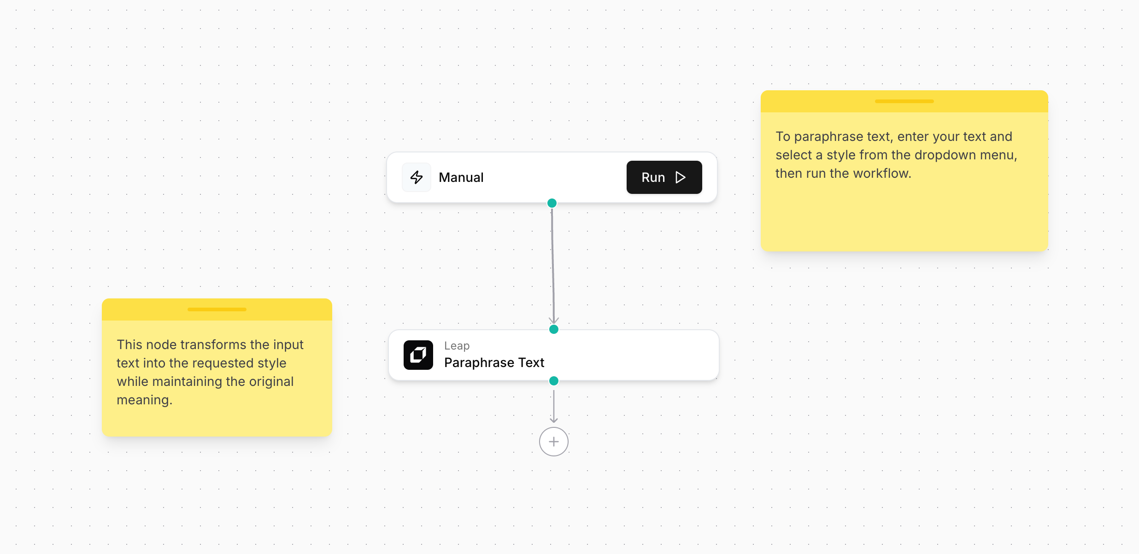Click the Leap provider label
Image resolution: width=1139 pixels, height=554 pixels.
[457, 345]
